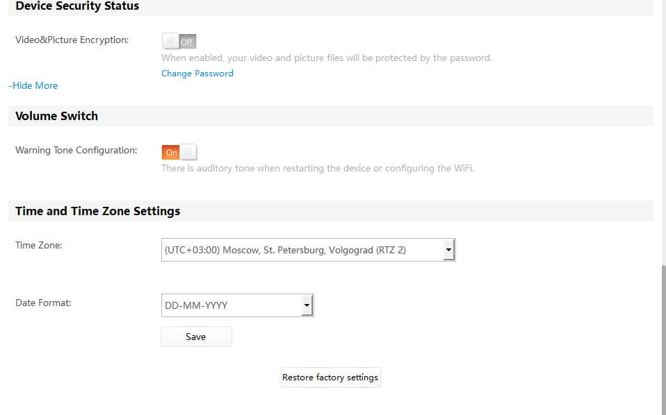
Task: Collapse settings with the Hide More link
Action: tap(33, 86)
